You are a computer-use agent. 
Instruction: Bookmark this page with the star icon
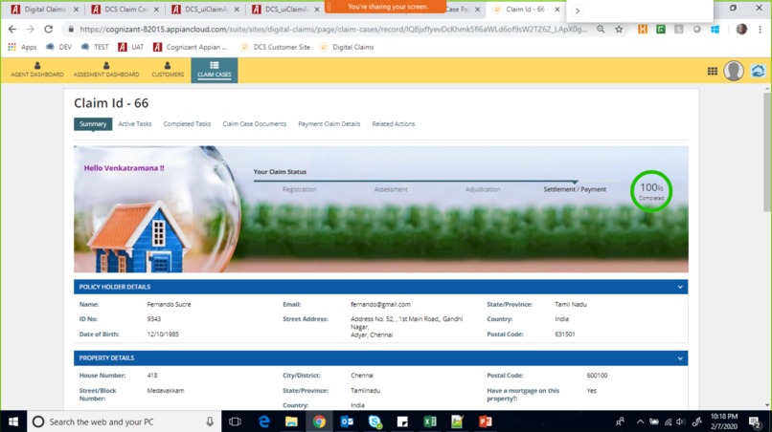pos(619,29)
